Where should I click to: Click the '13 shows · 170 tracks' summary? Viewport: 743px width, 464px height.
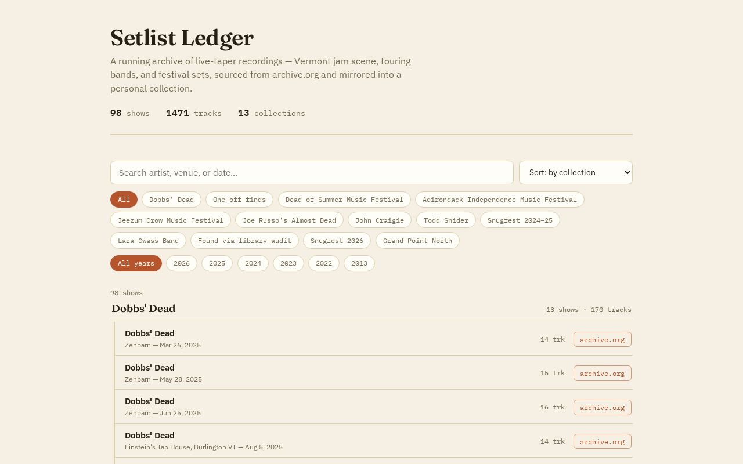click(x=589, y=310)
